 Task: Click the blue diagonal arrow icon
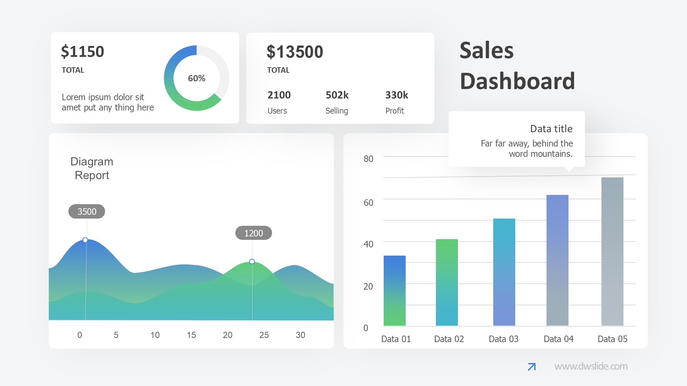coord(531,367)
